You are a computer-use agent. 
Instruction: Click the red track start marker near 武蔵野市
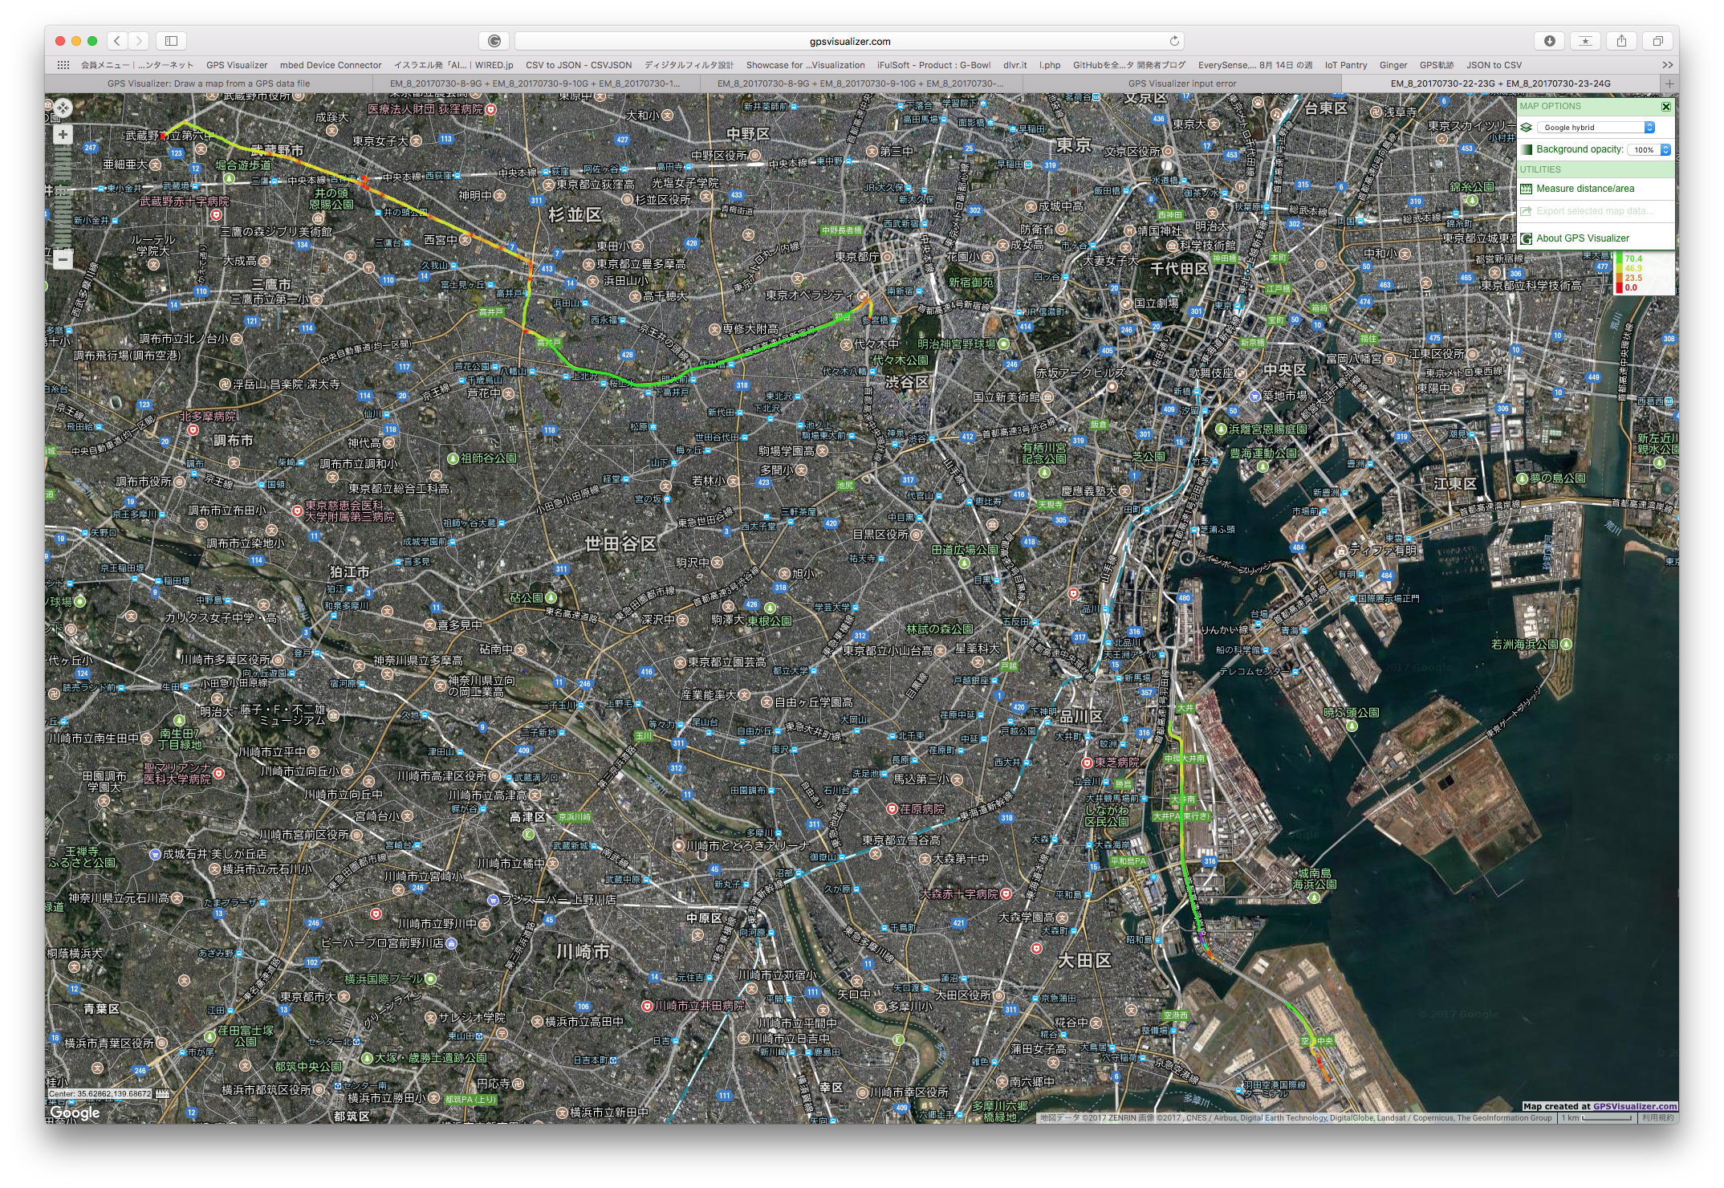click(165, 136)
